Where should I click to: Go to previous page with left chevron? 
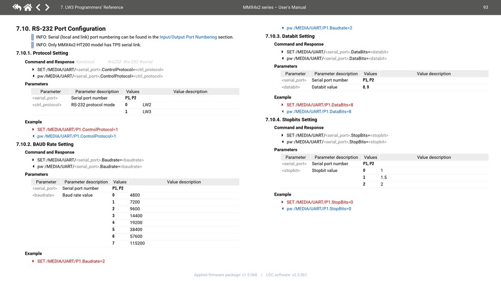tap(38, 7)
